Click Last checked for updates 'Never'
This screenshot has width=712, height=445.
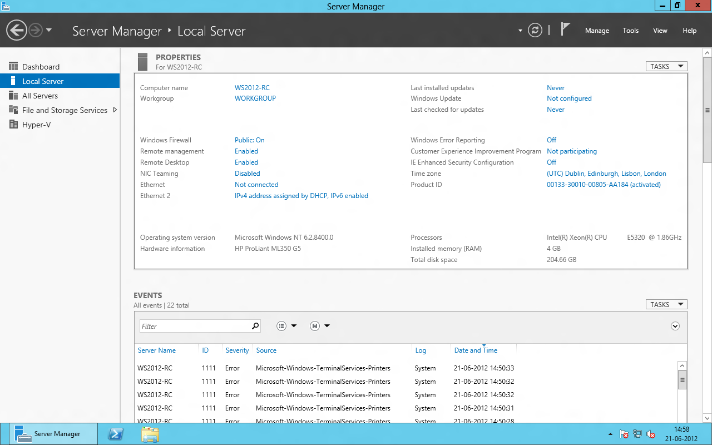tap(556, 110)
